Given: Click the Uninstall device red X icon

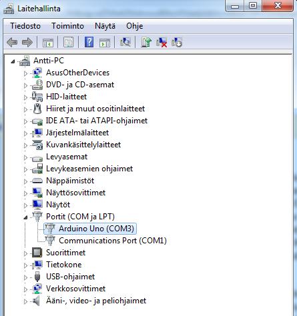Looking at the screenshot, I should 162,42.
